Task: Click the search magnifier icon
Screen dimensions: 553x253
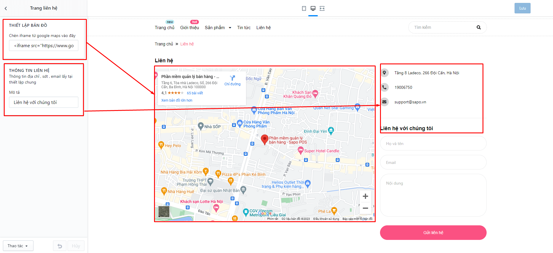Action: coord(479,27)
